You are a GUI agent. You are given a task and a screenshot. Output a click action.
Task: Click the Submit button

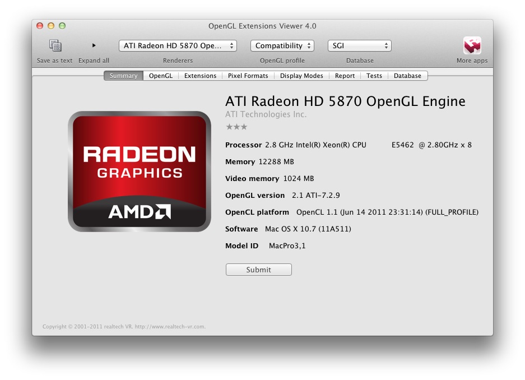coord(258,270)
